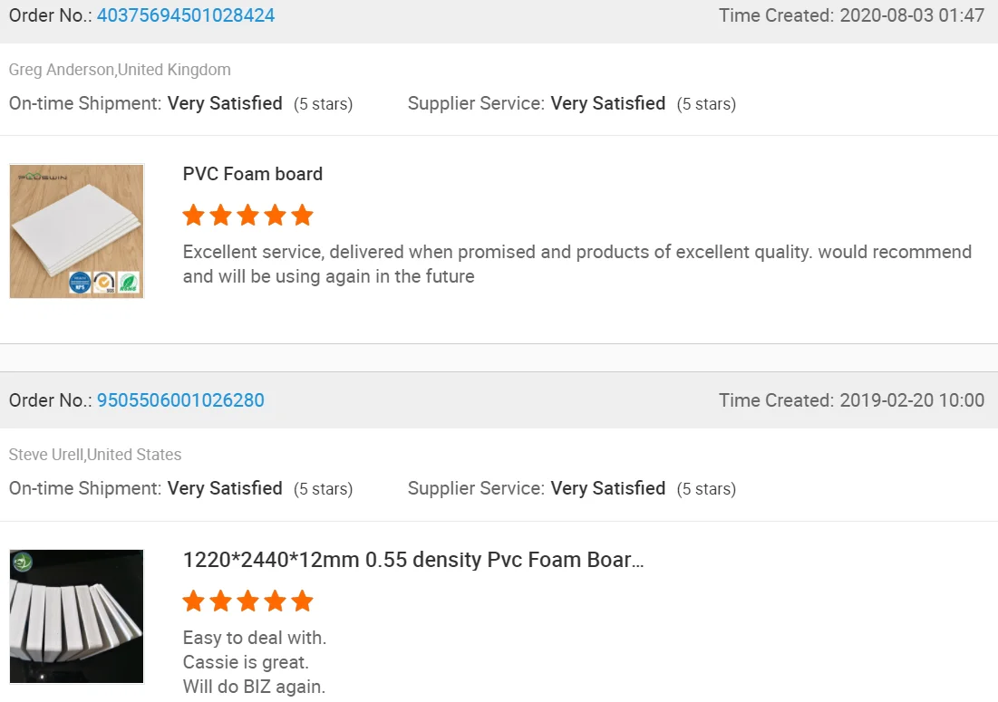The width and height of the screenshot is (998, 702).
Task: Click third star of PVC Foam board rating
Action: tap(247, 216)
